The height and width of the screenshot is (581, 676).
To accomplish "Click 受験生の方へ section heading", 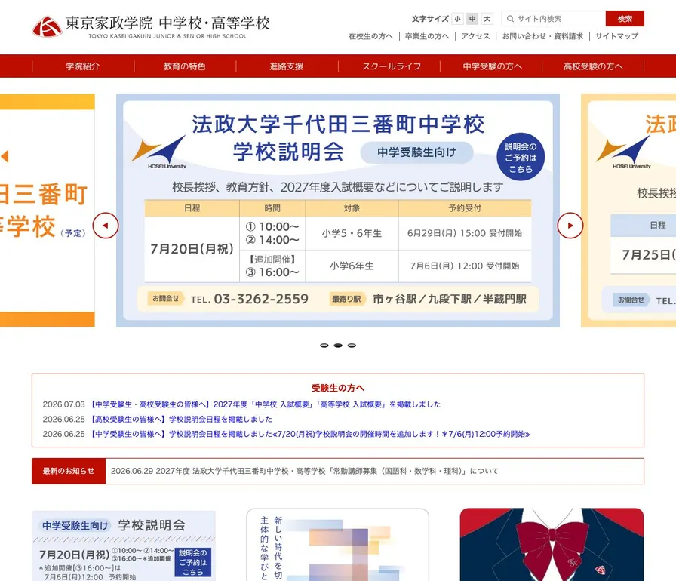I will click(338, 388).
